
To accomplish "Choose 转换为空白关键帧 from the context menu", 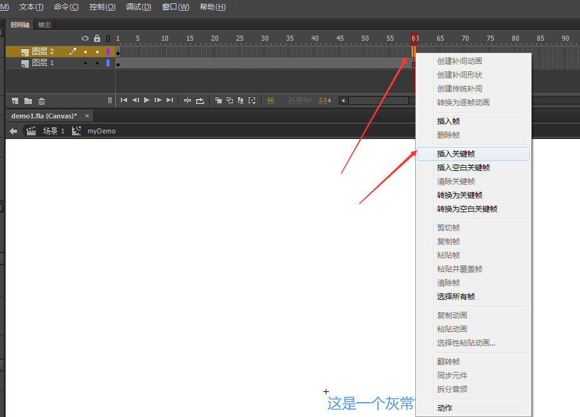I will coord(474,209).
